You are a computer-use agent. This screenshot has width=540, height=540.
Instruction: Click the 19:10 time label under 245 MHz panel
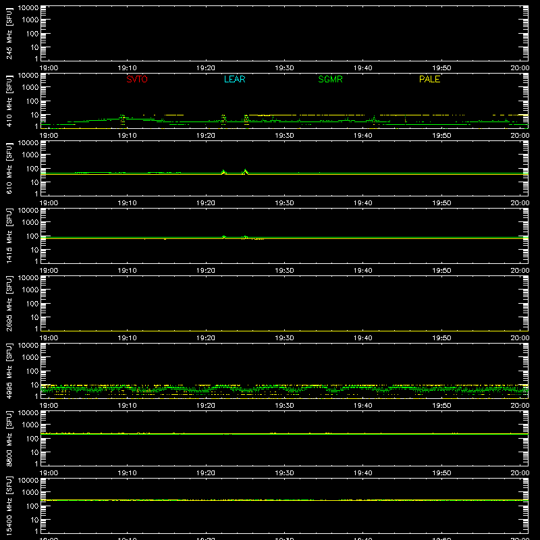(x=127, y=68)
